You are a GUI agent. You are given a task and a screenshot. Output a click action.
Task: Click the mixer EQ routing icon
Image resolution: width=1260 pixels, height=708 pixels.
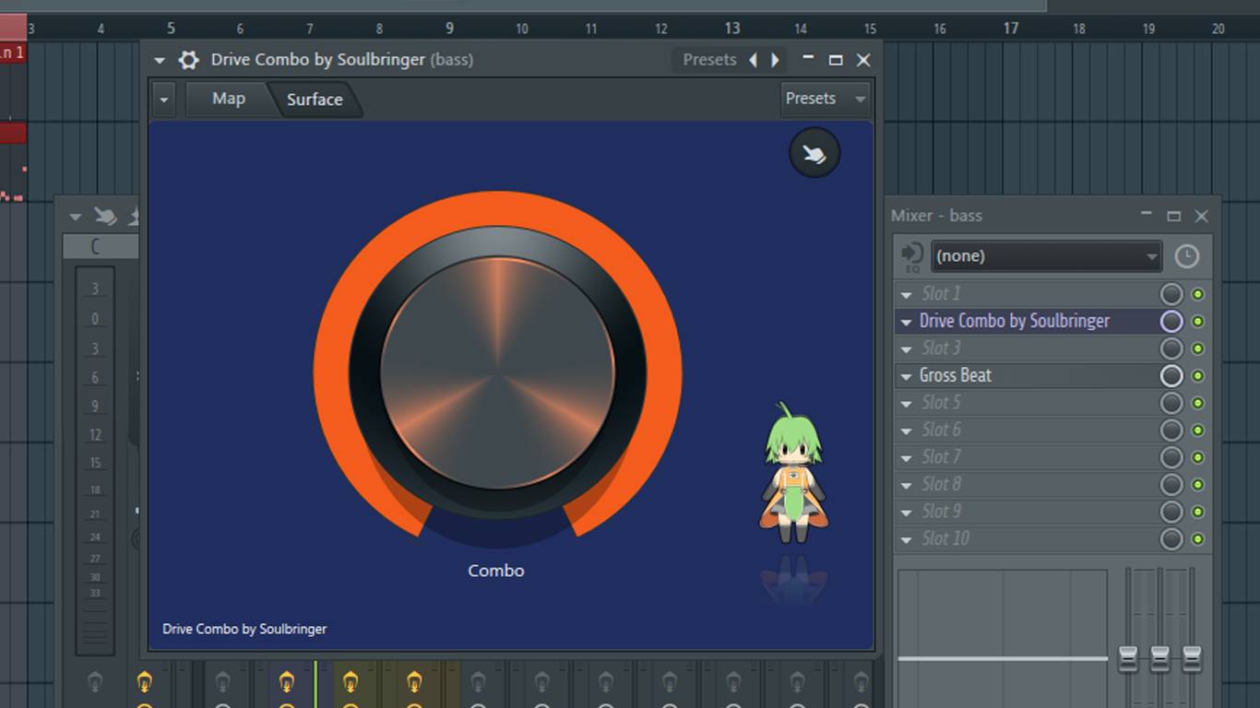click(x=912, y=256)
